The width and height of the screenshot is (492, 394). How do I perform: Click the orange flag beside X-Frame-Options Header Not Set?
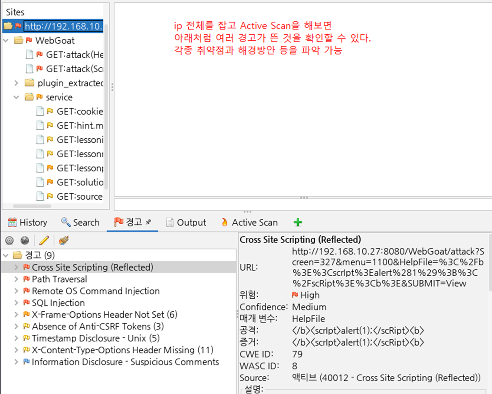27,314
